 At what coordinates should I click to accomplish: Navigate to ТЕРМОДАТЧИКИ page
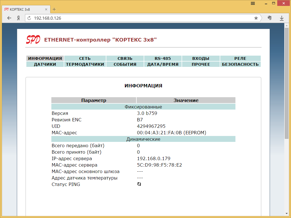coord(85,64)
